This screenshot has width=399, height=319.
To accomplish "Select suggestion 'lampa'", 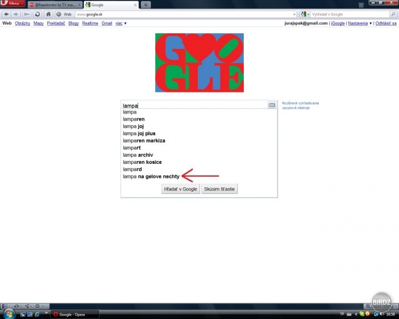I will 199,112.
